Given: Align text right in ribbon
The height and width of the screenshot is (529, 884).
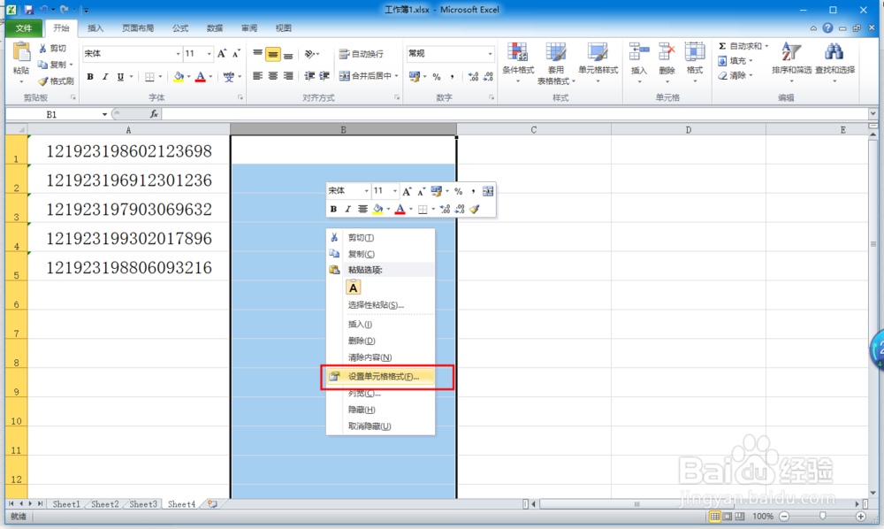Looking at the screenshot, I should [288, 76].
